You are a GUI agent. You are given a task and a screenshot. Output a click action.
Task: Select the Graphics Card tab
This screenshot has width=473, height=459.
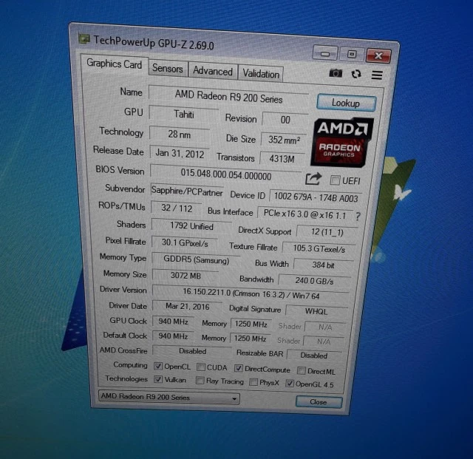[114, 64]
